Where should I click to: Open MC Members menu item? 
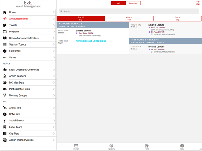pyautogui.click(x=28, y=82)
